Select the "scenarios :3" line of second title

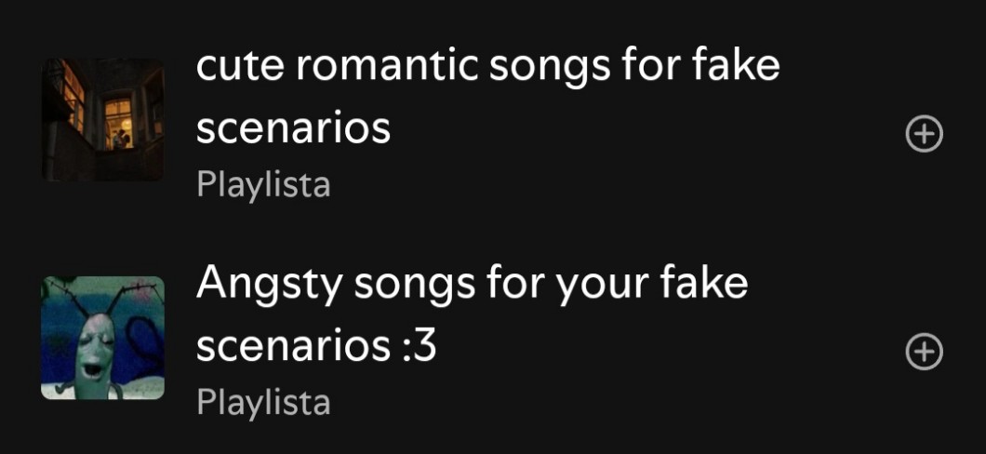(x=316, y=347)
